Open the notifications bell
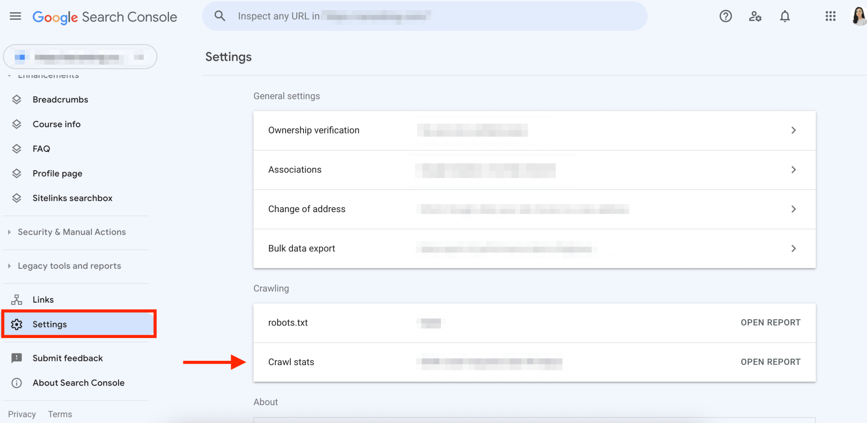The width and height of the screenshot is (867, 423). [x=785, y=16]
